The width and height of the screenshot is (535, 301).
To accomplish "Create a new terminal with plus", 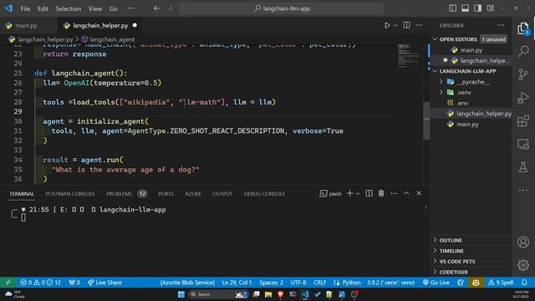I will click(x=349, y=193).
